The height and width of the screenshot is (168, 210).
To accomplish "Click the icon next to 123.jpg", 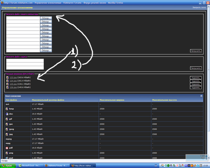I will (x=8, y=78).
